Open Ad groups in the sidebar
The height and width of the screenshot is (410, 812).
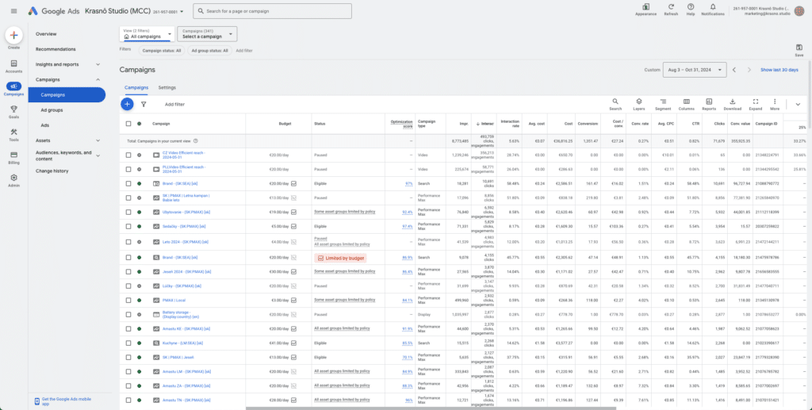pos(52,109)
